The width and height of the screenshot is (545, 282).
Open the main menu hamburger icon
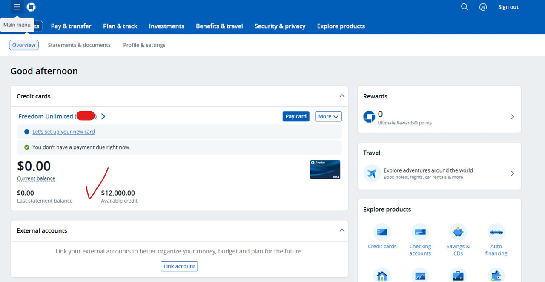coord(17,7)
